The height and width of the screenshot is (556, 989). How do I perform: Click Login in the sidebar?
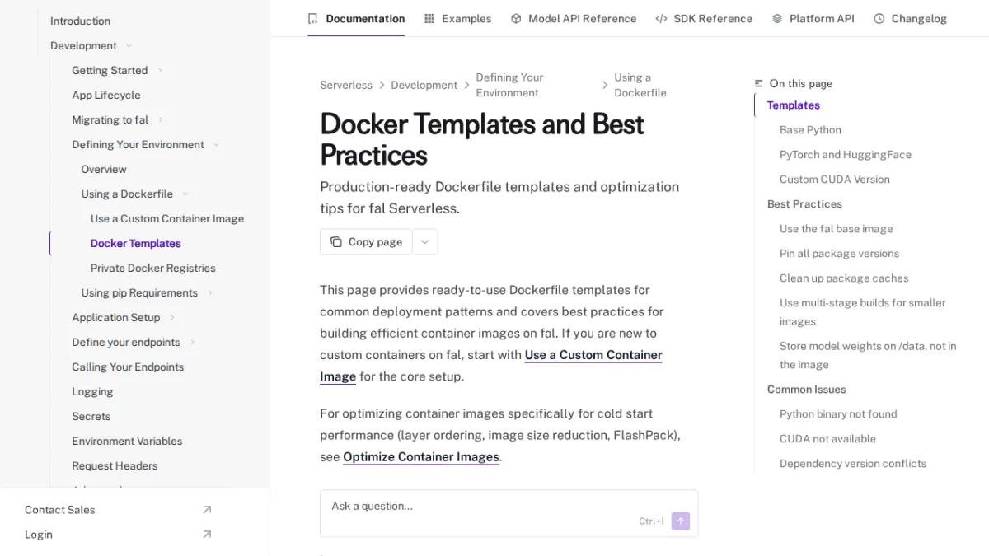(39, 535)
